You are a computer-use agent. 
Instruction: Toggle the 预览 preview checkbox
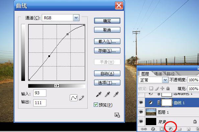point(96,105)
